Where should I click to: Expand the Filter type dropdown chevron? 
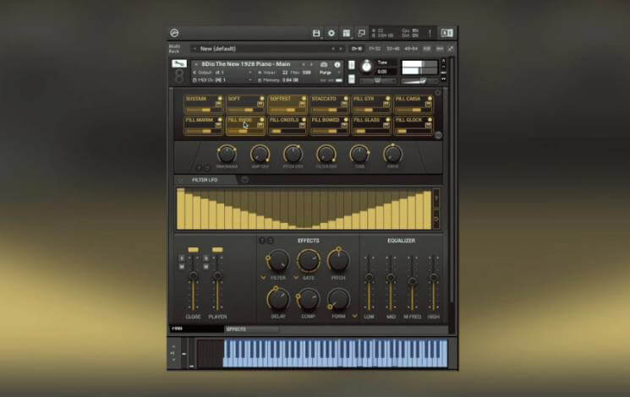(263, 277)
